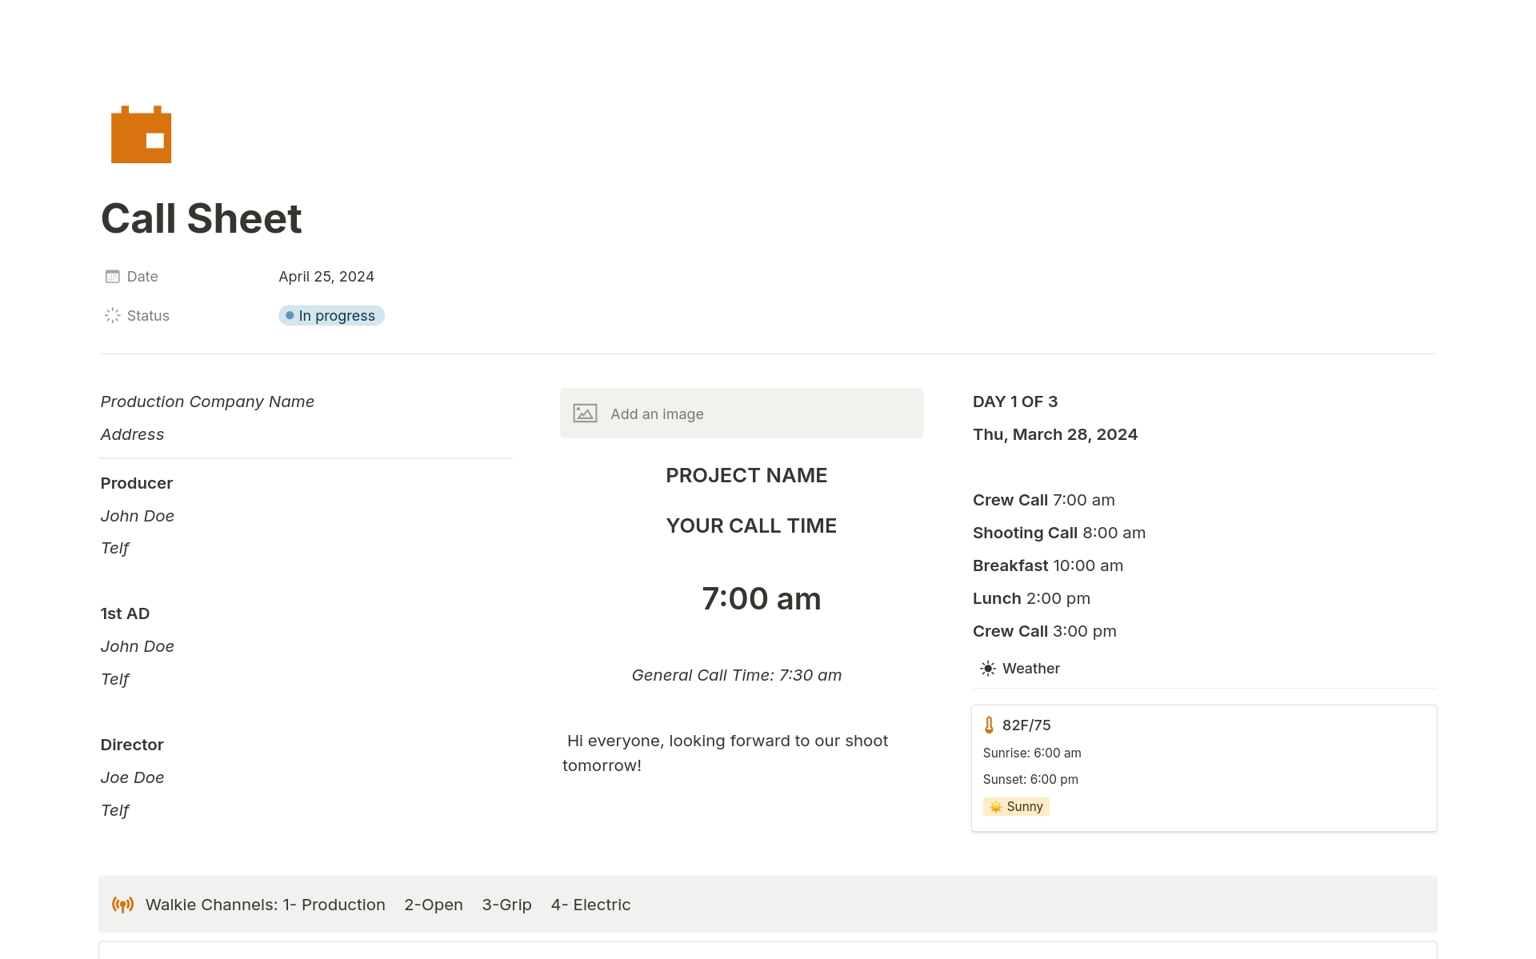Open the In progress status dropdown

(331, 316)
